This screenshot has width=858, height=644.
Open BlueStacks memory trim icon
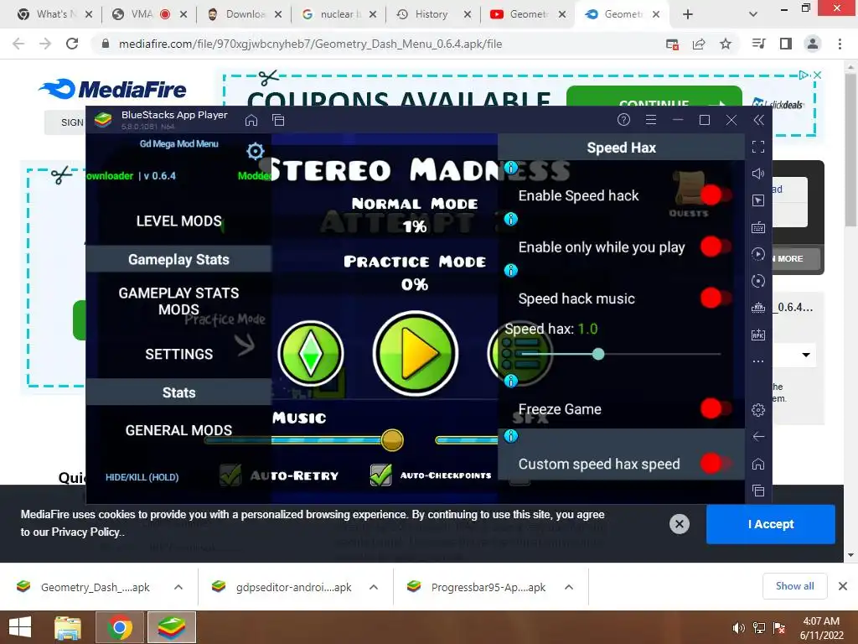[758, 308]
